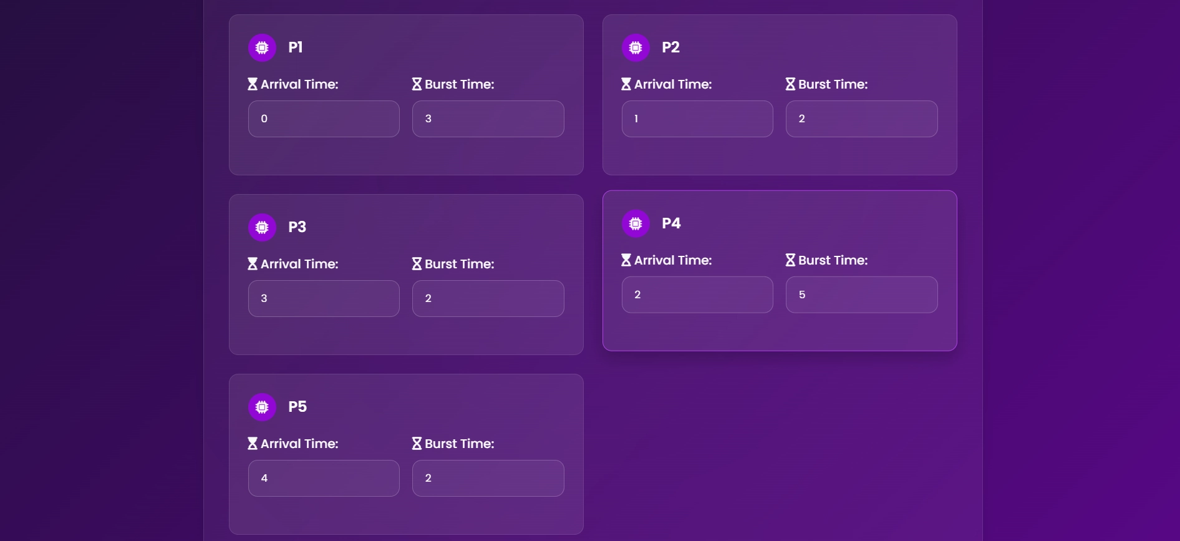Image resolution: width=1180 pixels, height=541 pixels.
Task: Select the Arrival Time field of P3
Action: (x=323, y=298)
